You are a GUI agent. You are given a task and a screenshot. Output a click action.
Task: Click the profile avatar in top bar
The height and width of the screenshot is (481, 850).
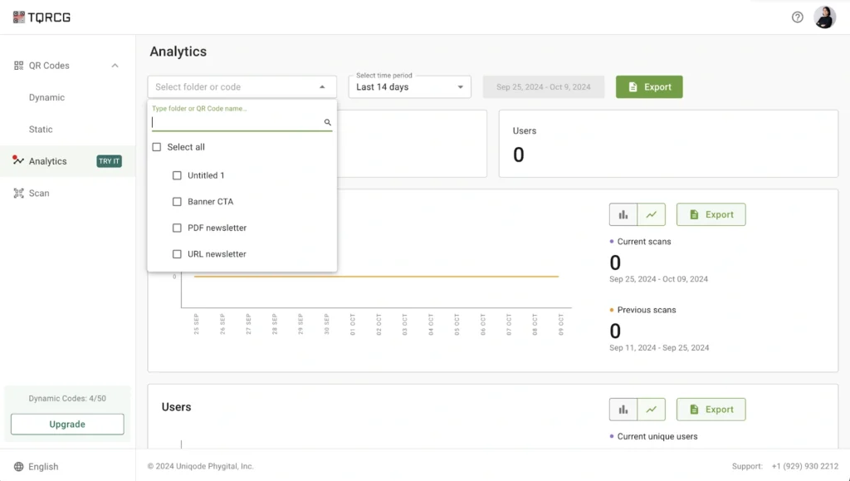click(824, 17)
